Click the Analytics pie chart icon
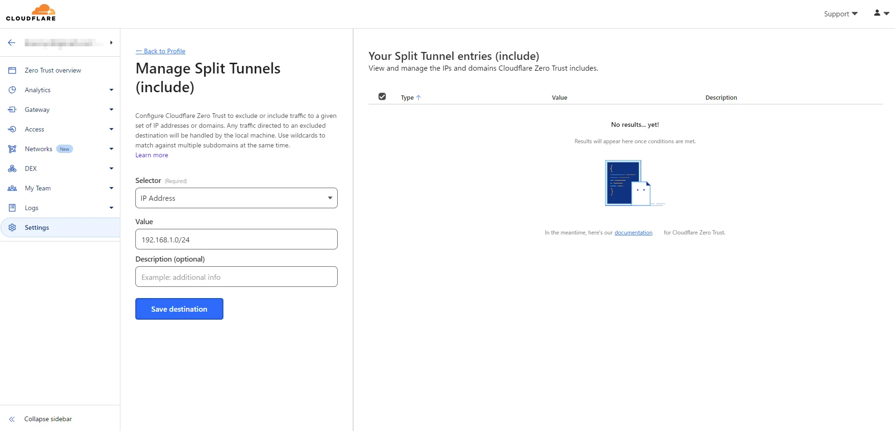This screenshot has height=431, width=895. (12, 90)
